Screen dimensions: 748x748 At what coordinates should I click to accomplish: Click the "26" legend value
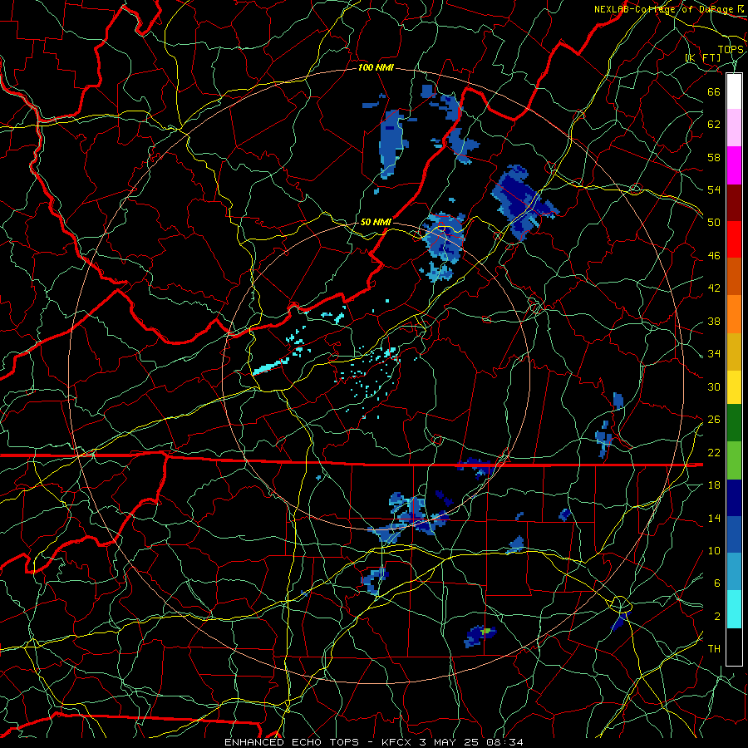(714, 420)
